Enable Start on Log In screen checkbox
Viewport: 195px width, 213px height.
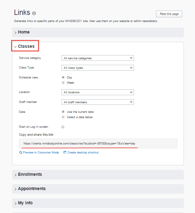point(63,127)
